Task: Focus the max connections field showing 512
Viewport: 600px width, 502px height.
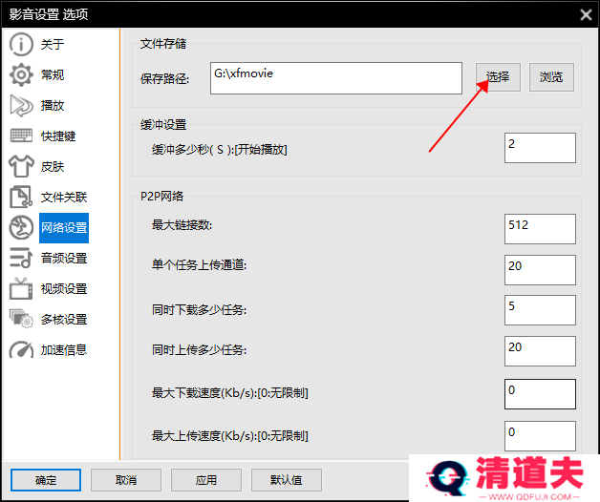Action: pyautogui.click(x=540, y=229)
